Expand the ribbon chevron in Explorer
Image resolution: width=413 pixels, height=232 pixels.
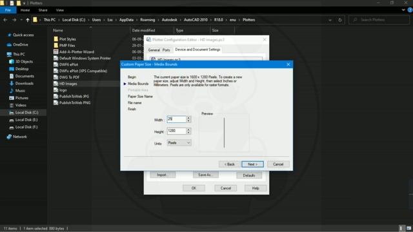pos(403,10)
